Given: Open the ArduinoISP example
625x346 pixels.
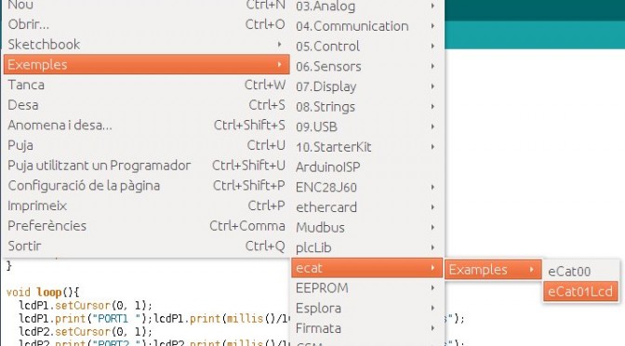Looking at the screenshot, I should tap(366, 167).
